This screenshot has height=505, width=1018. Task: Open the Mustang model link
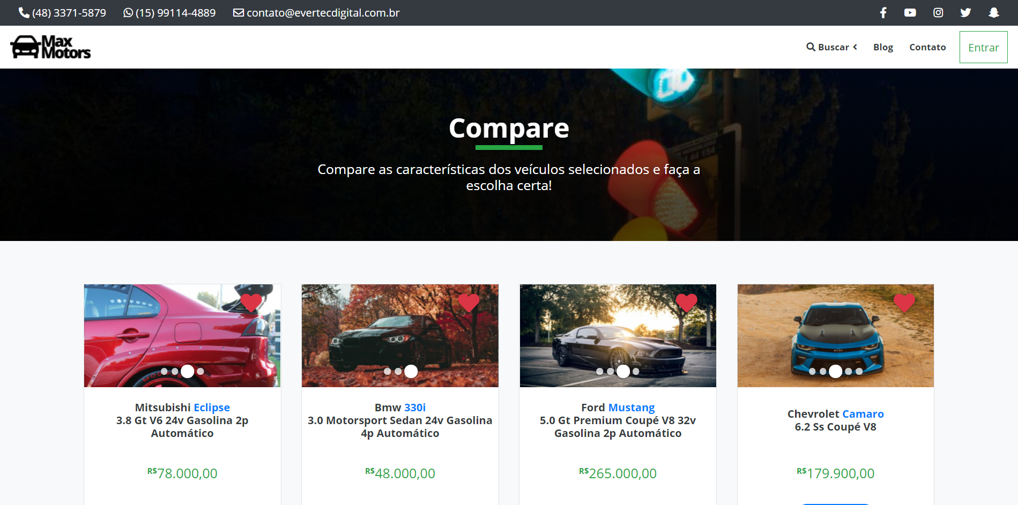tap(631, 408)
